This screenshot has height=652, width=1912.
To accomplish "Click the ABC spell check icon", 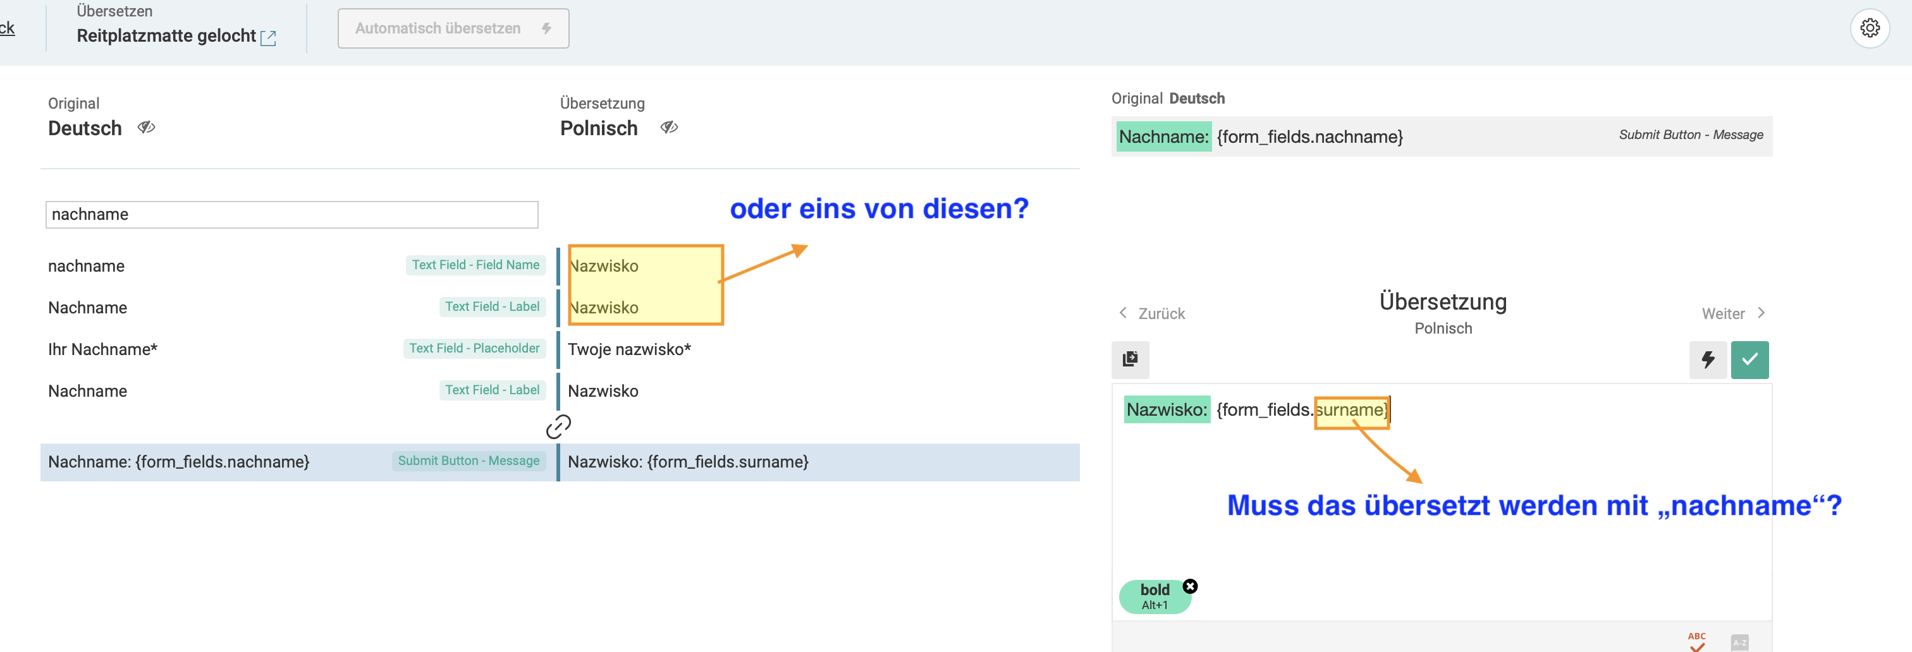I will [1697, 641].
